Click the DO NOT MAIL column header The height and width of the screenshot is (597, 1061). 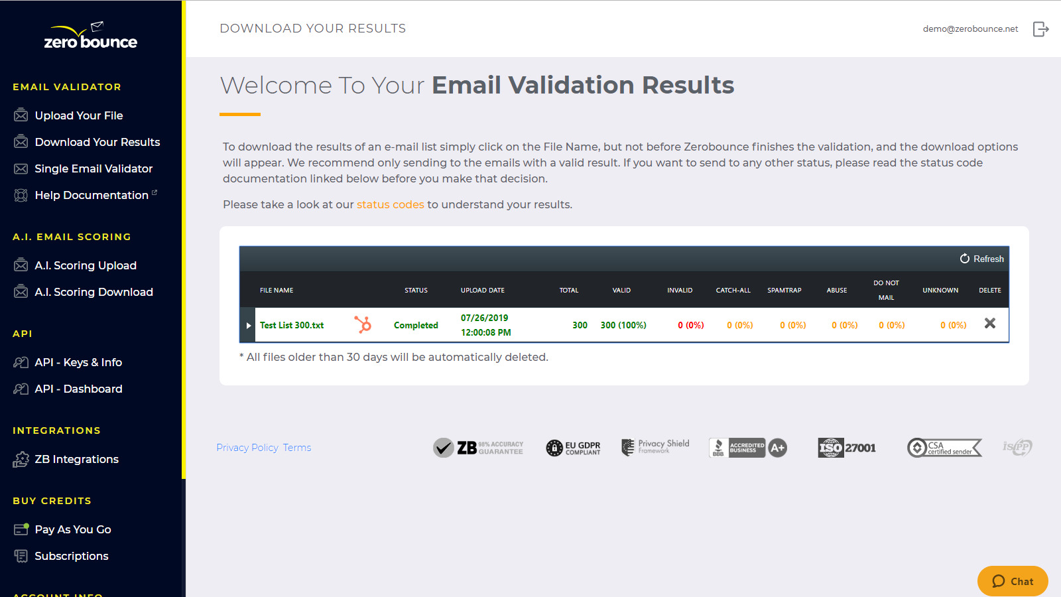(x=887, y=291)
